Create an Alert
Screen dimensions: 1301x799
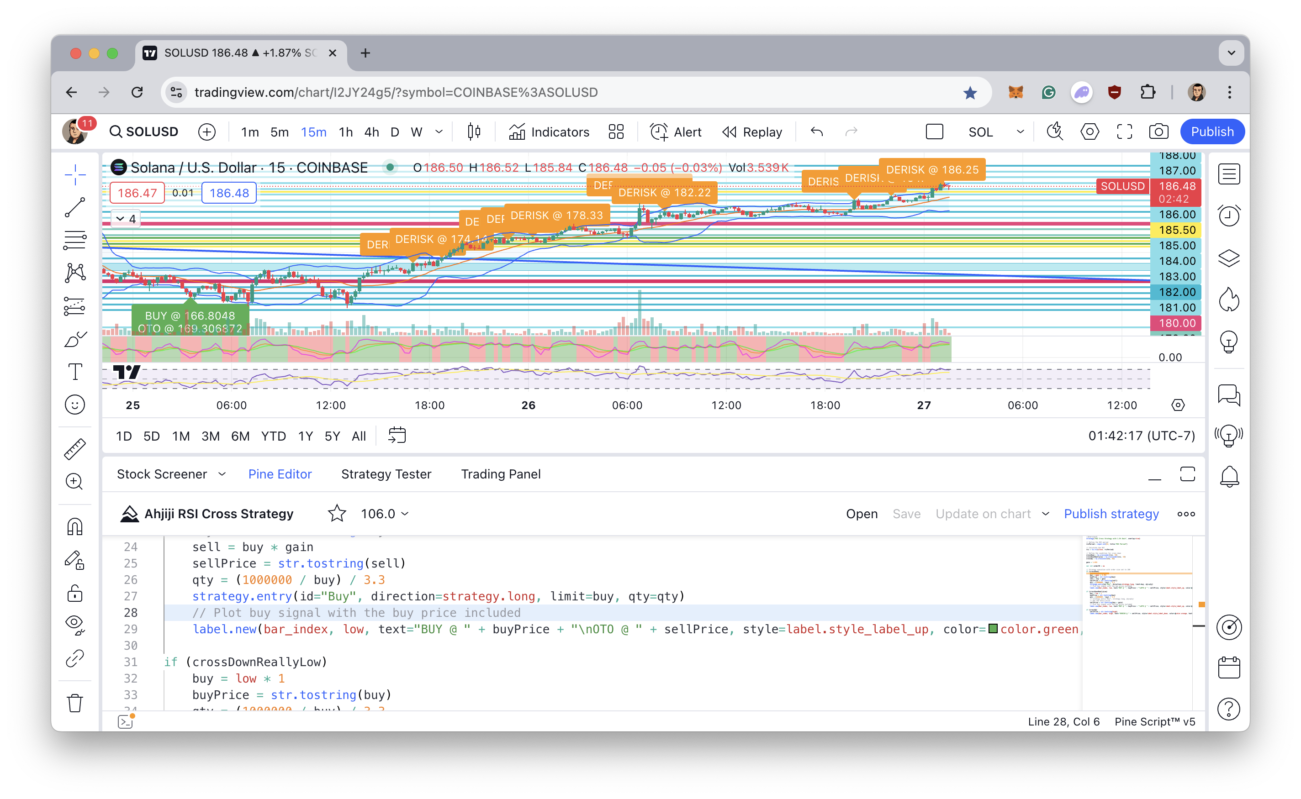click(675, 131)
